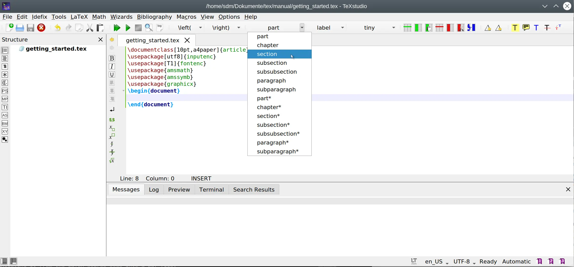The width and height of the screenshot is (574, 267).
Task: Click the green Compile arrow icon
Action: coord(128,28)
